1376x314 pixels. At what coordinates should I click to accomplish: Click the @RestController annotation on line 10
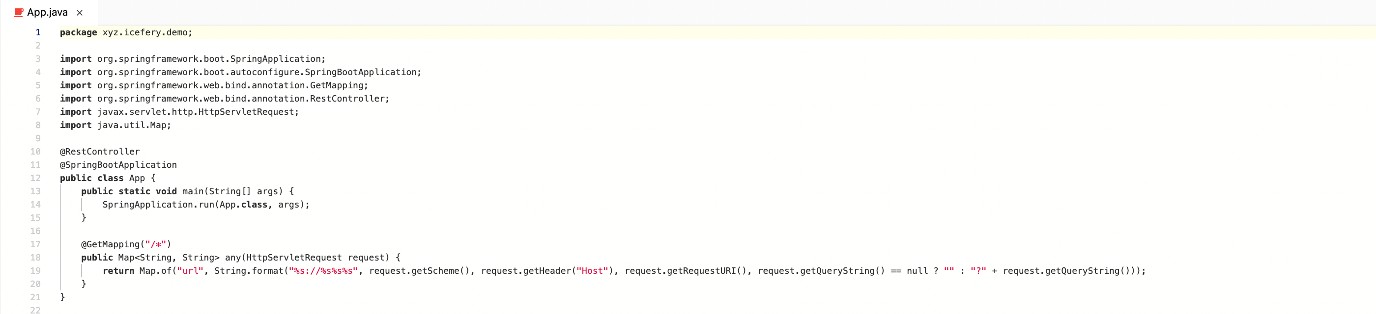(100, 152)
